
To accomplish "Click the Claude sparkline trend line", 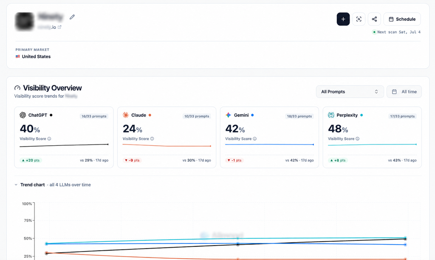I will click(x=167, y=145).
